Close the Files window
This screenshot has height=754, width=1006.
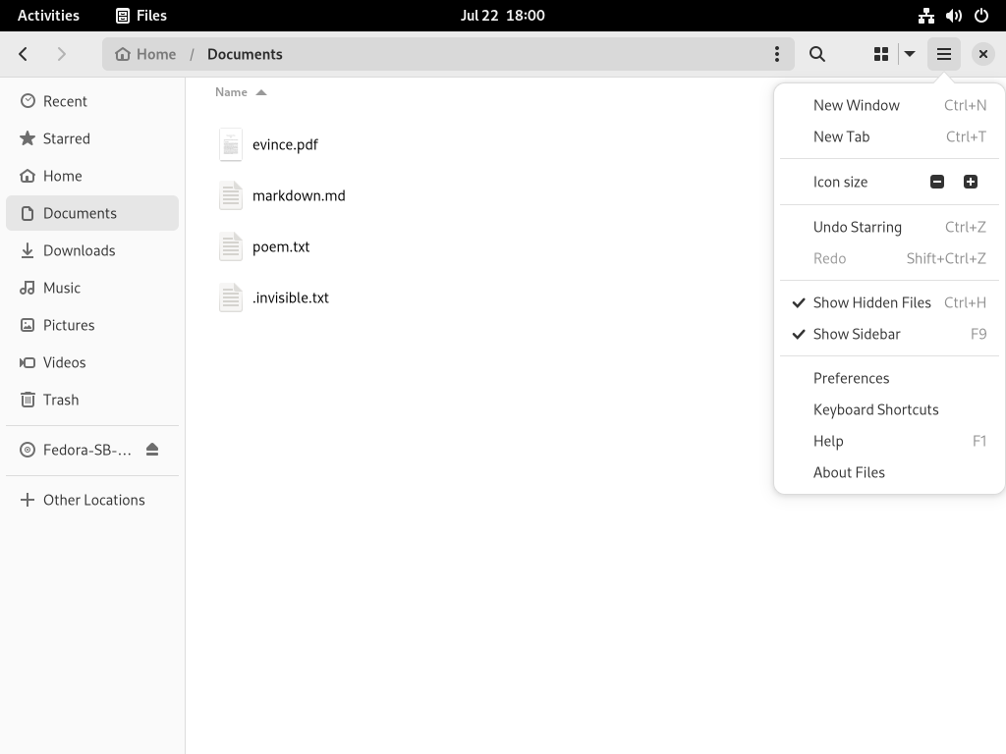click(982, 55)
